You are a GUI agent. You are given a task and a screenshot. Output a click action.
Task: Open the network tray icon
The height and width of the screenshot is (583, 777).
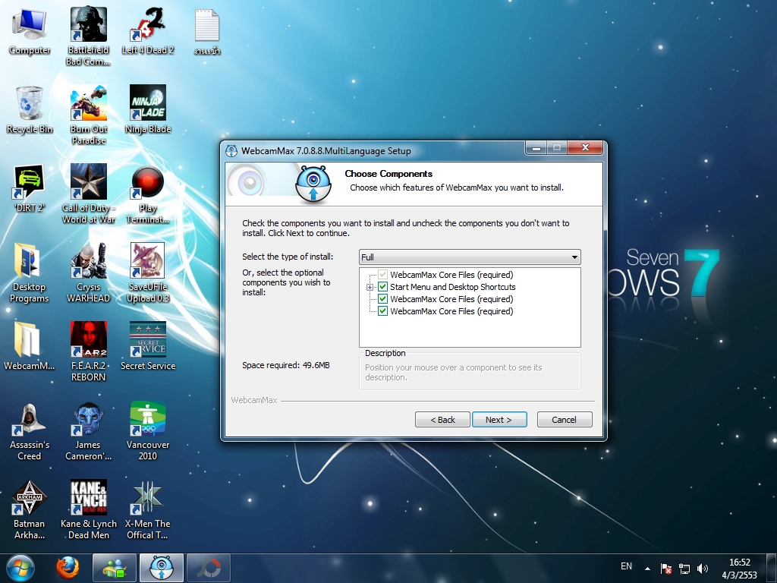point(684,569)
